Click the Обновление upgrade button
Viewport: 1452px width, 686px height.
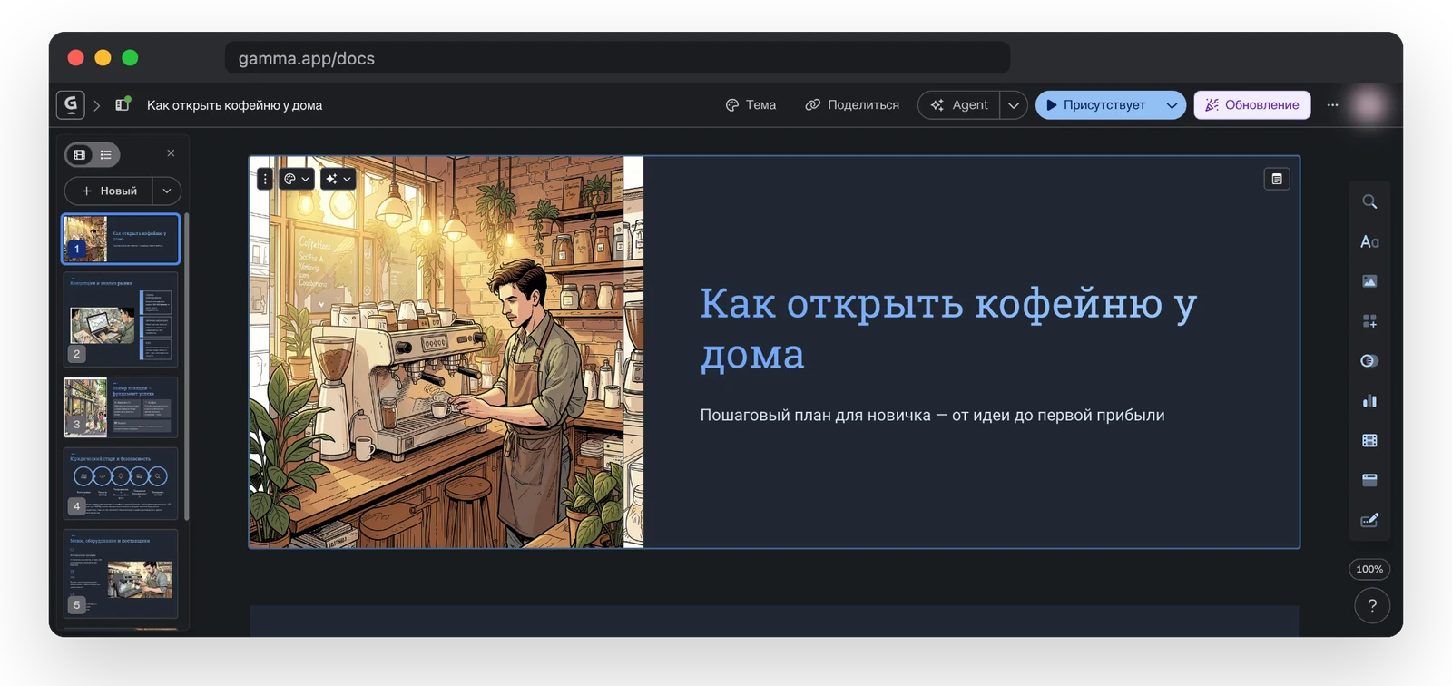click(x=1252, y=104)
